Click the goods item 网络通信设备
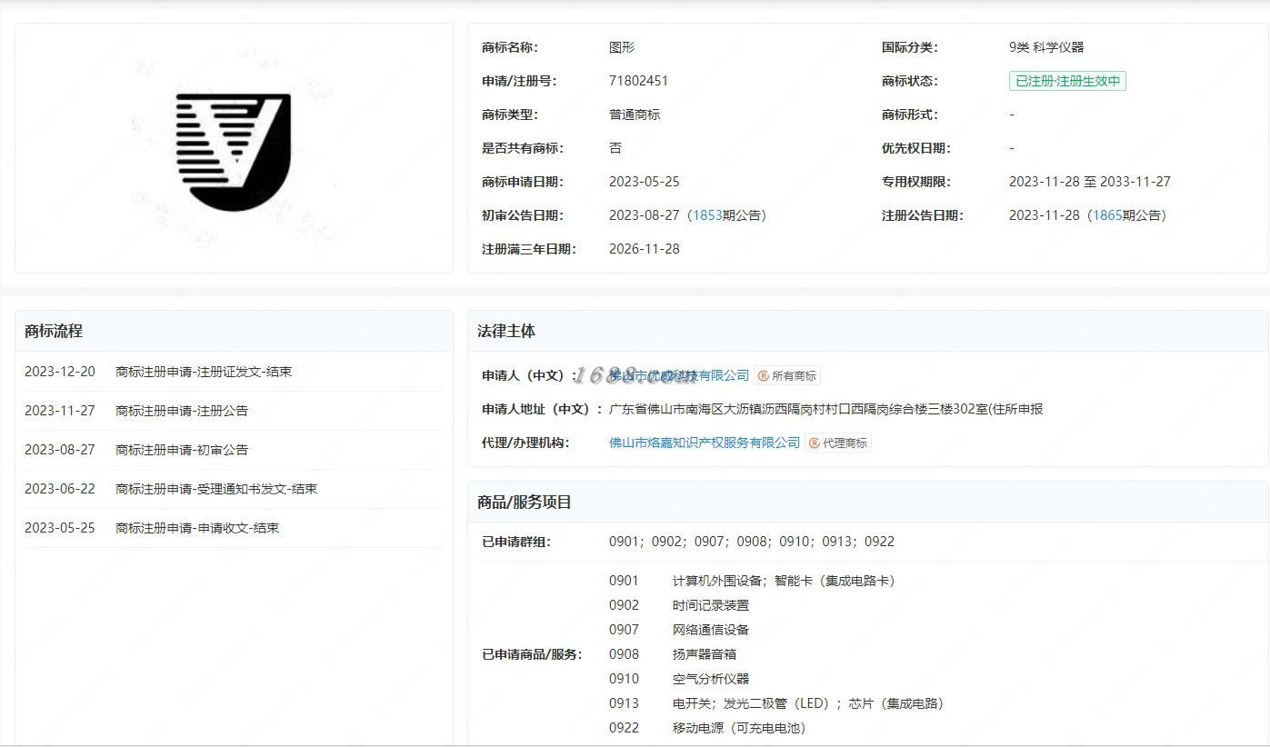Screen dimensions: 1270x747 711,630
